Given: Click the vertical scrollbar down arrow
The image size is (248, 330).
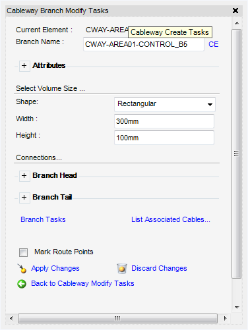Looking at the screenshot, I should [237, 308].
